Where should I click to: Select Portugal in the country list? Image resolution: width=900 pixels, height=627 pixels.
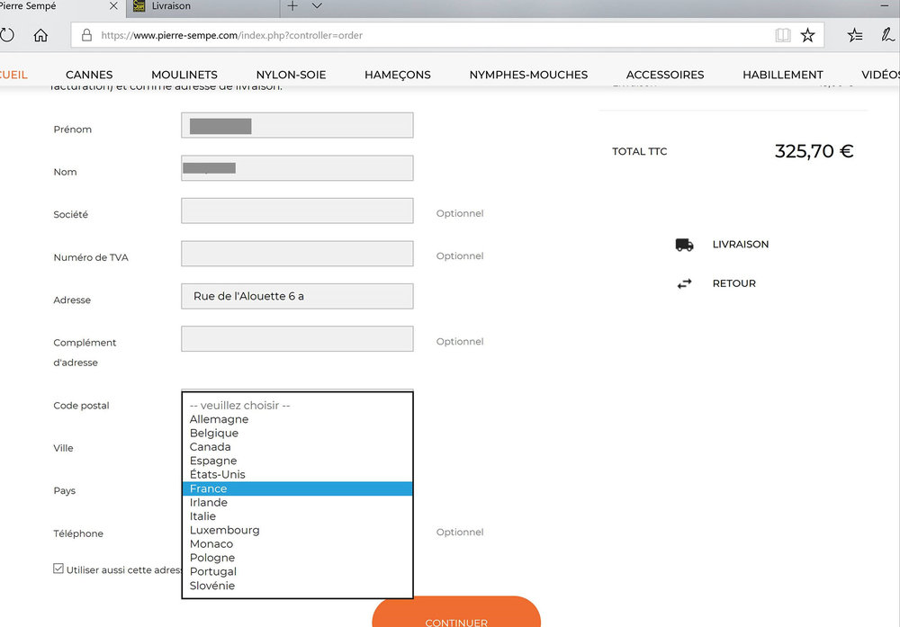click(x=297, y=571)
